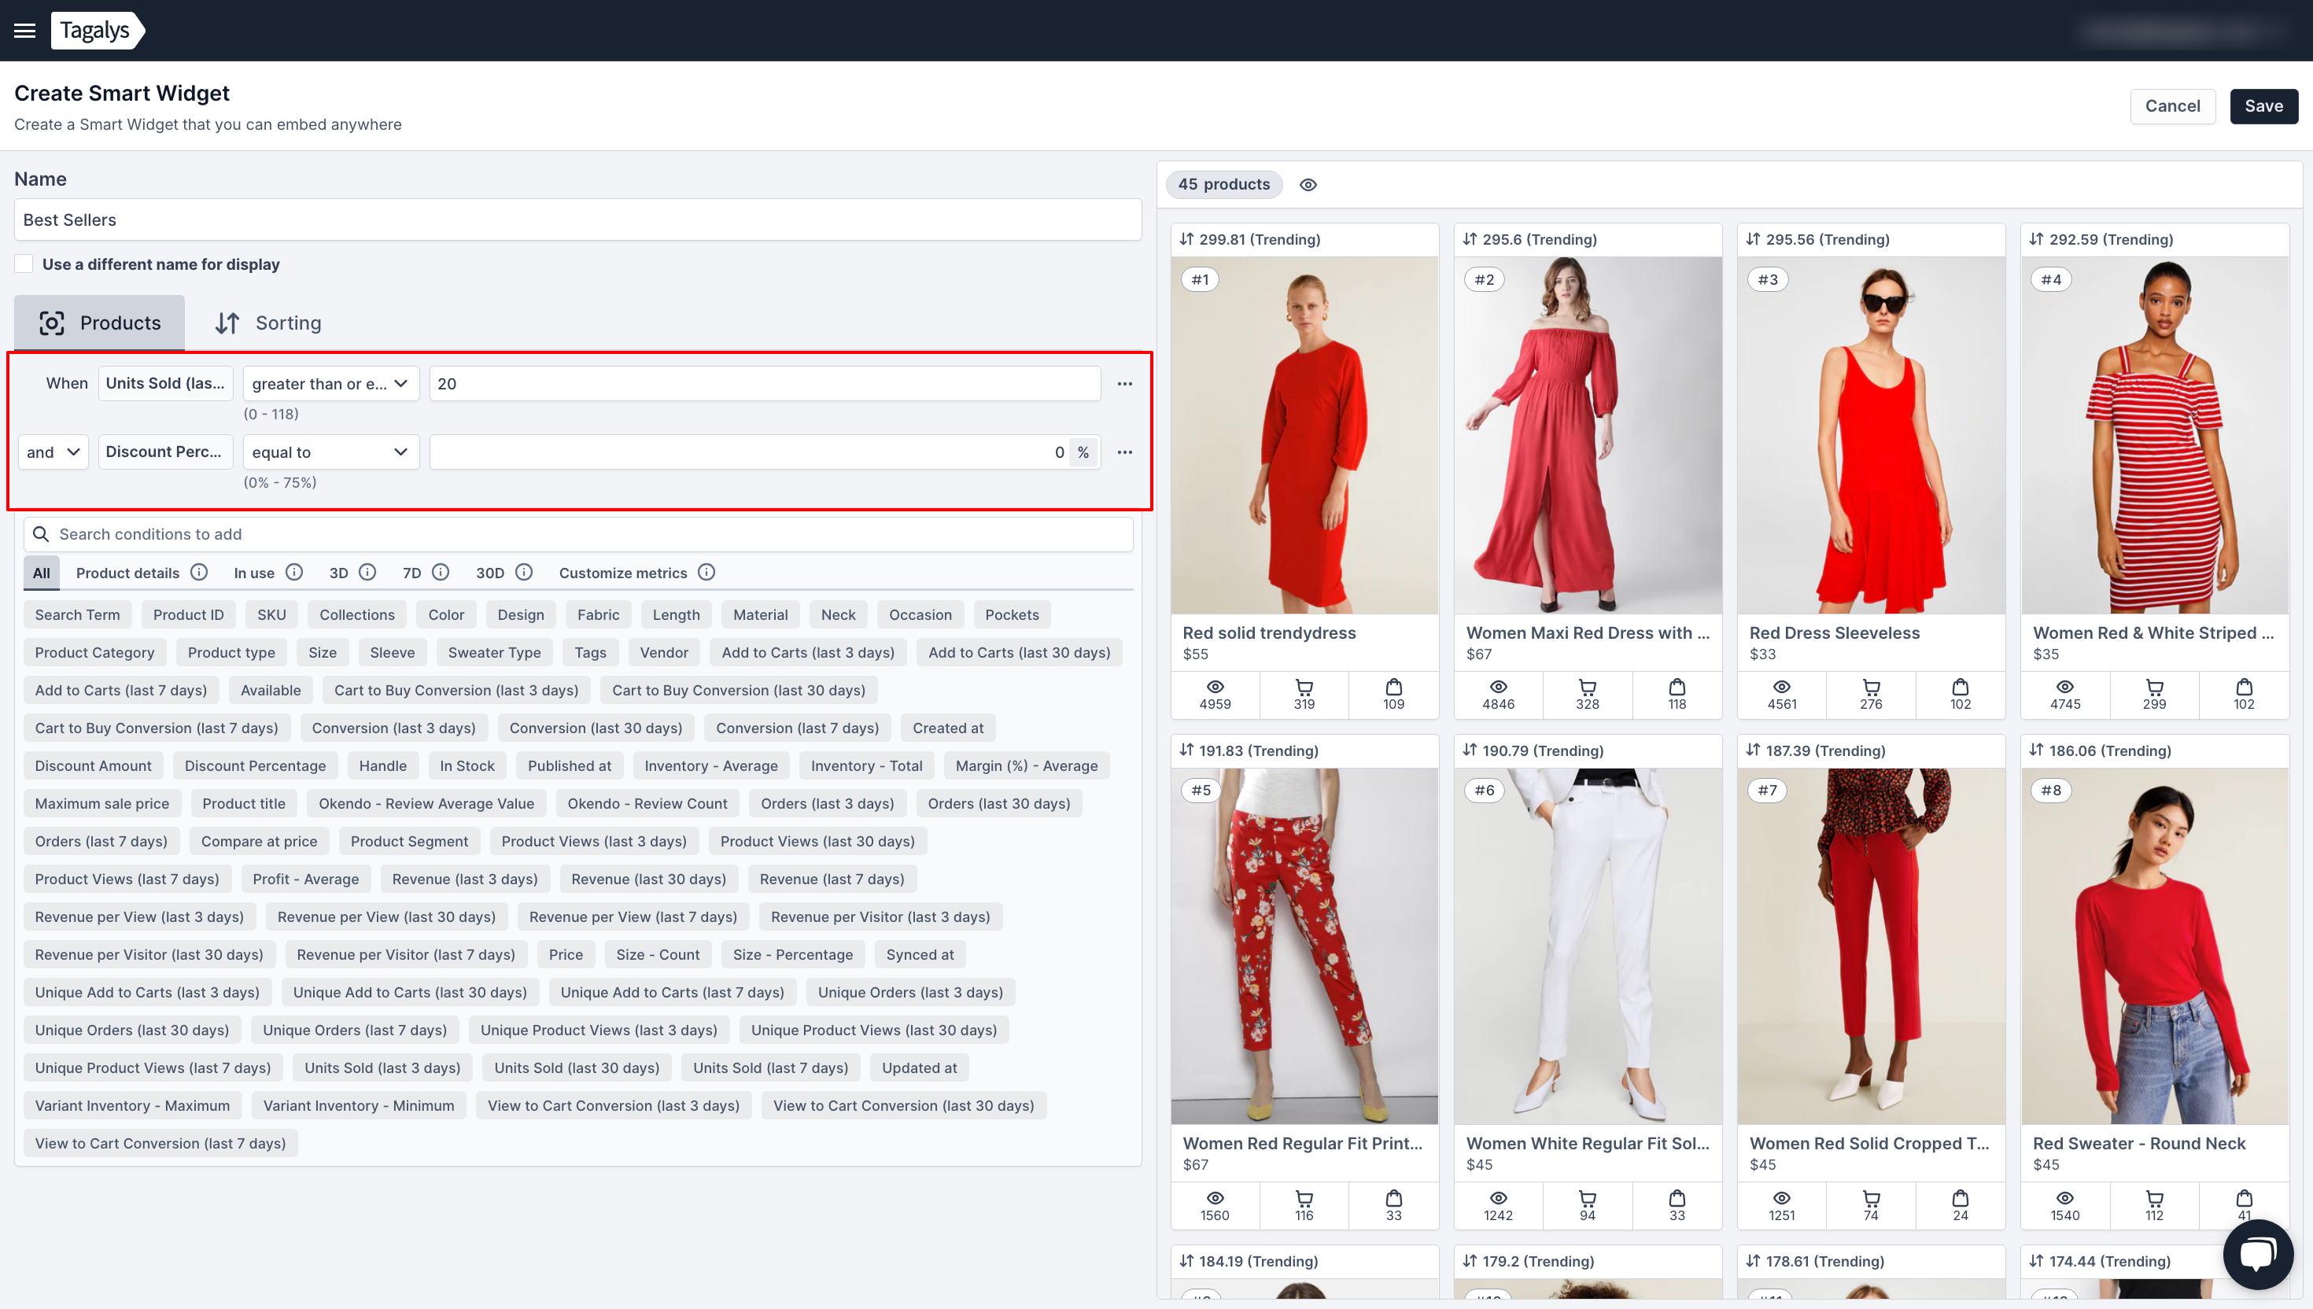Viewport: 2313px width, 1309px height.
Task: Click views icon on Red Sweater - Round Neck
Action: [x=2065, y=1198]
